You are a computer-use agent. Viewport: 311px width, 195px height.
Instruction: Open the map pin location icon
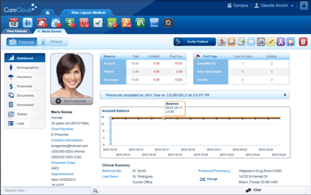pyautogui.click(x=221, y=42)
